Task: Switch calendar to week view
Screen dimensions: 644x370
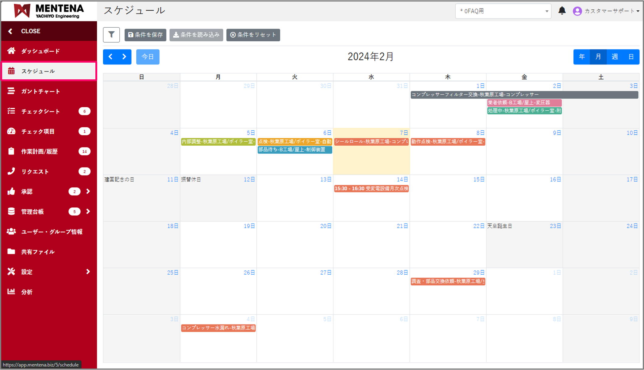Action: coord(615,57)
